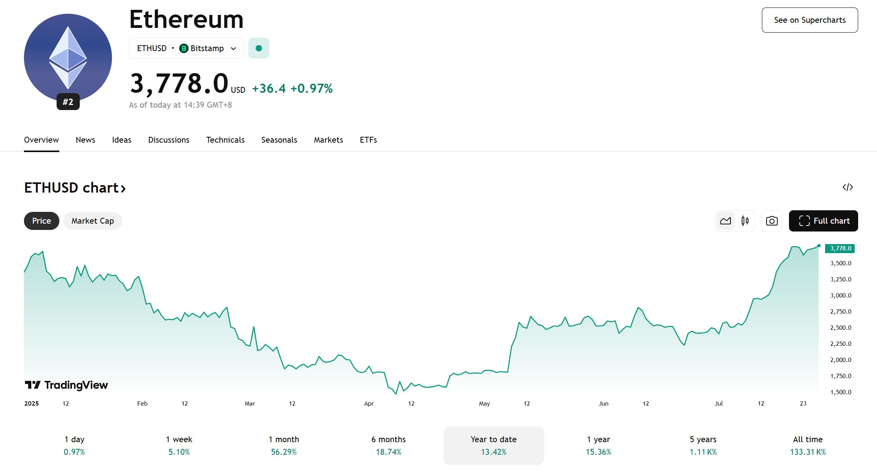Click the Jul label on time axis
The image size is (877, 474).
click(719, 404)
